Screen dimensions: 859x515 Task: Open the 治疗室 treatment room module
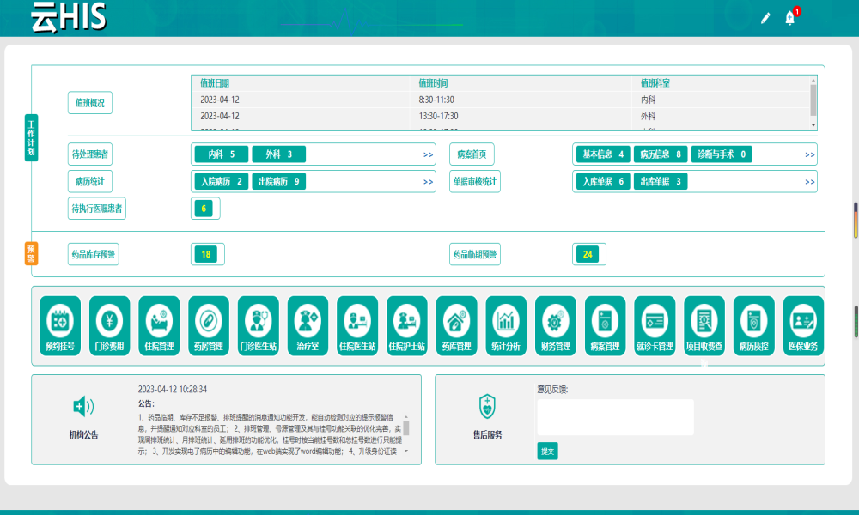pyautogui.click(x=308, y=325)
